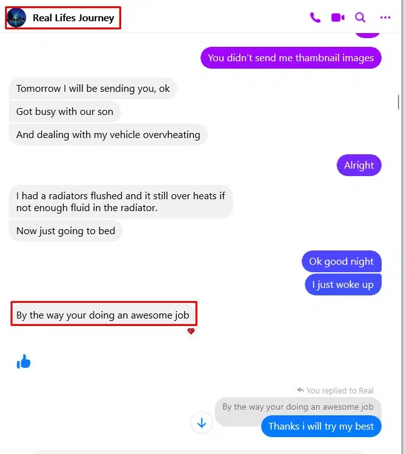Open search in conversation
The image size is (406, 454).
tap(360, 17)
